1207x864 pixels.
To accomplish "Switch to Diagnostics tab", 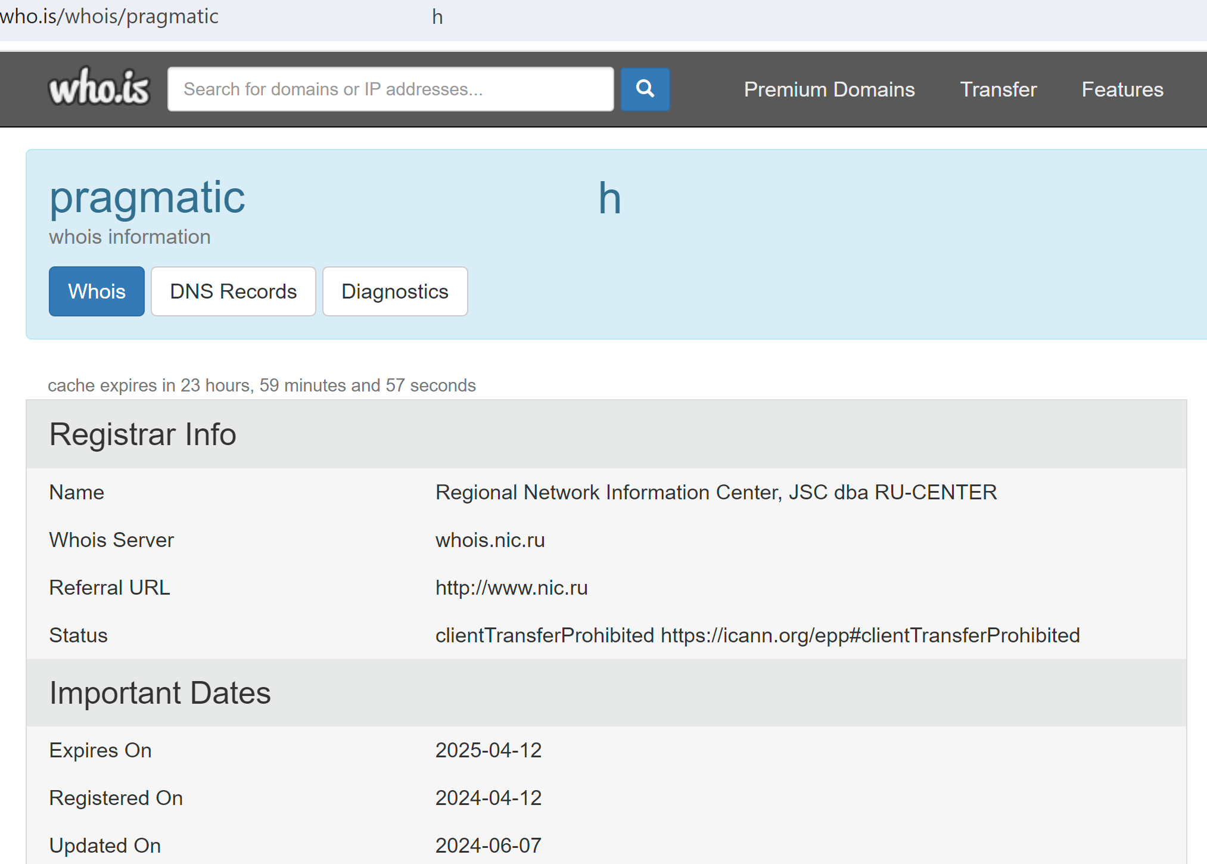I will click(x=395, y=291).
